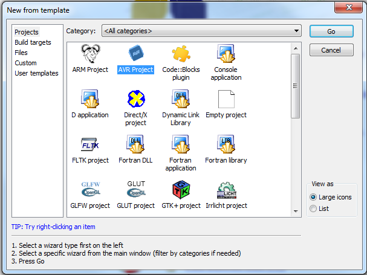The image size is (367, 275).
Task: Pick the Console application icon
Action: tap(226, 53)
